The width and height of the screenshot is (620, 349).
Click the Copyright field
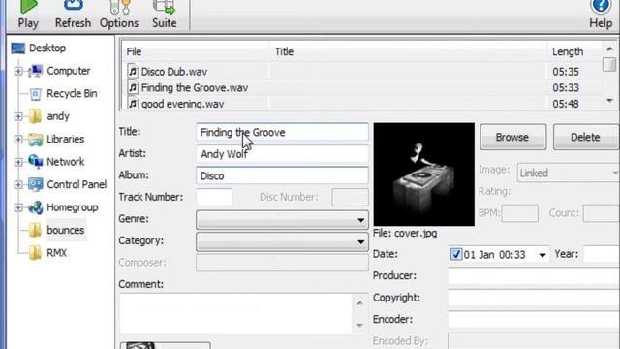click(x=534, y=298)
